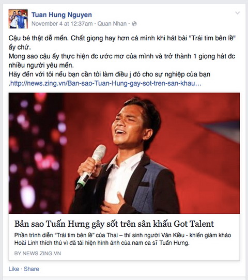Image resolution: width=248 pixels, height=280 pixels.
Task: Share the post
Action: pyautogui.click(x=32, y=269)
